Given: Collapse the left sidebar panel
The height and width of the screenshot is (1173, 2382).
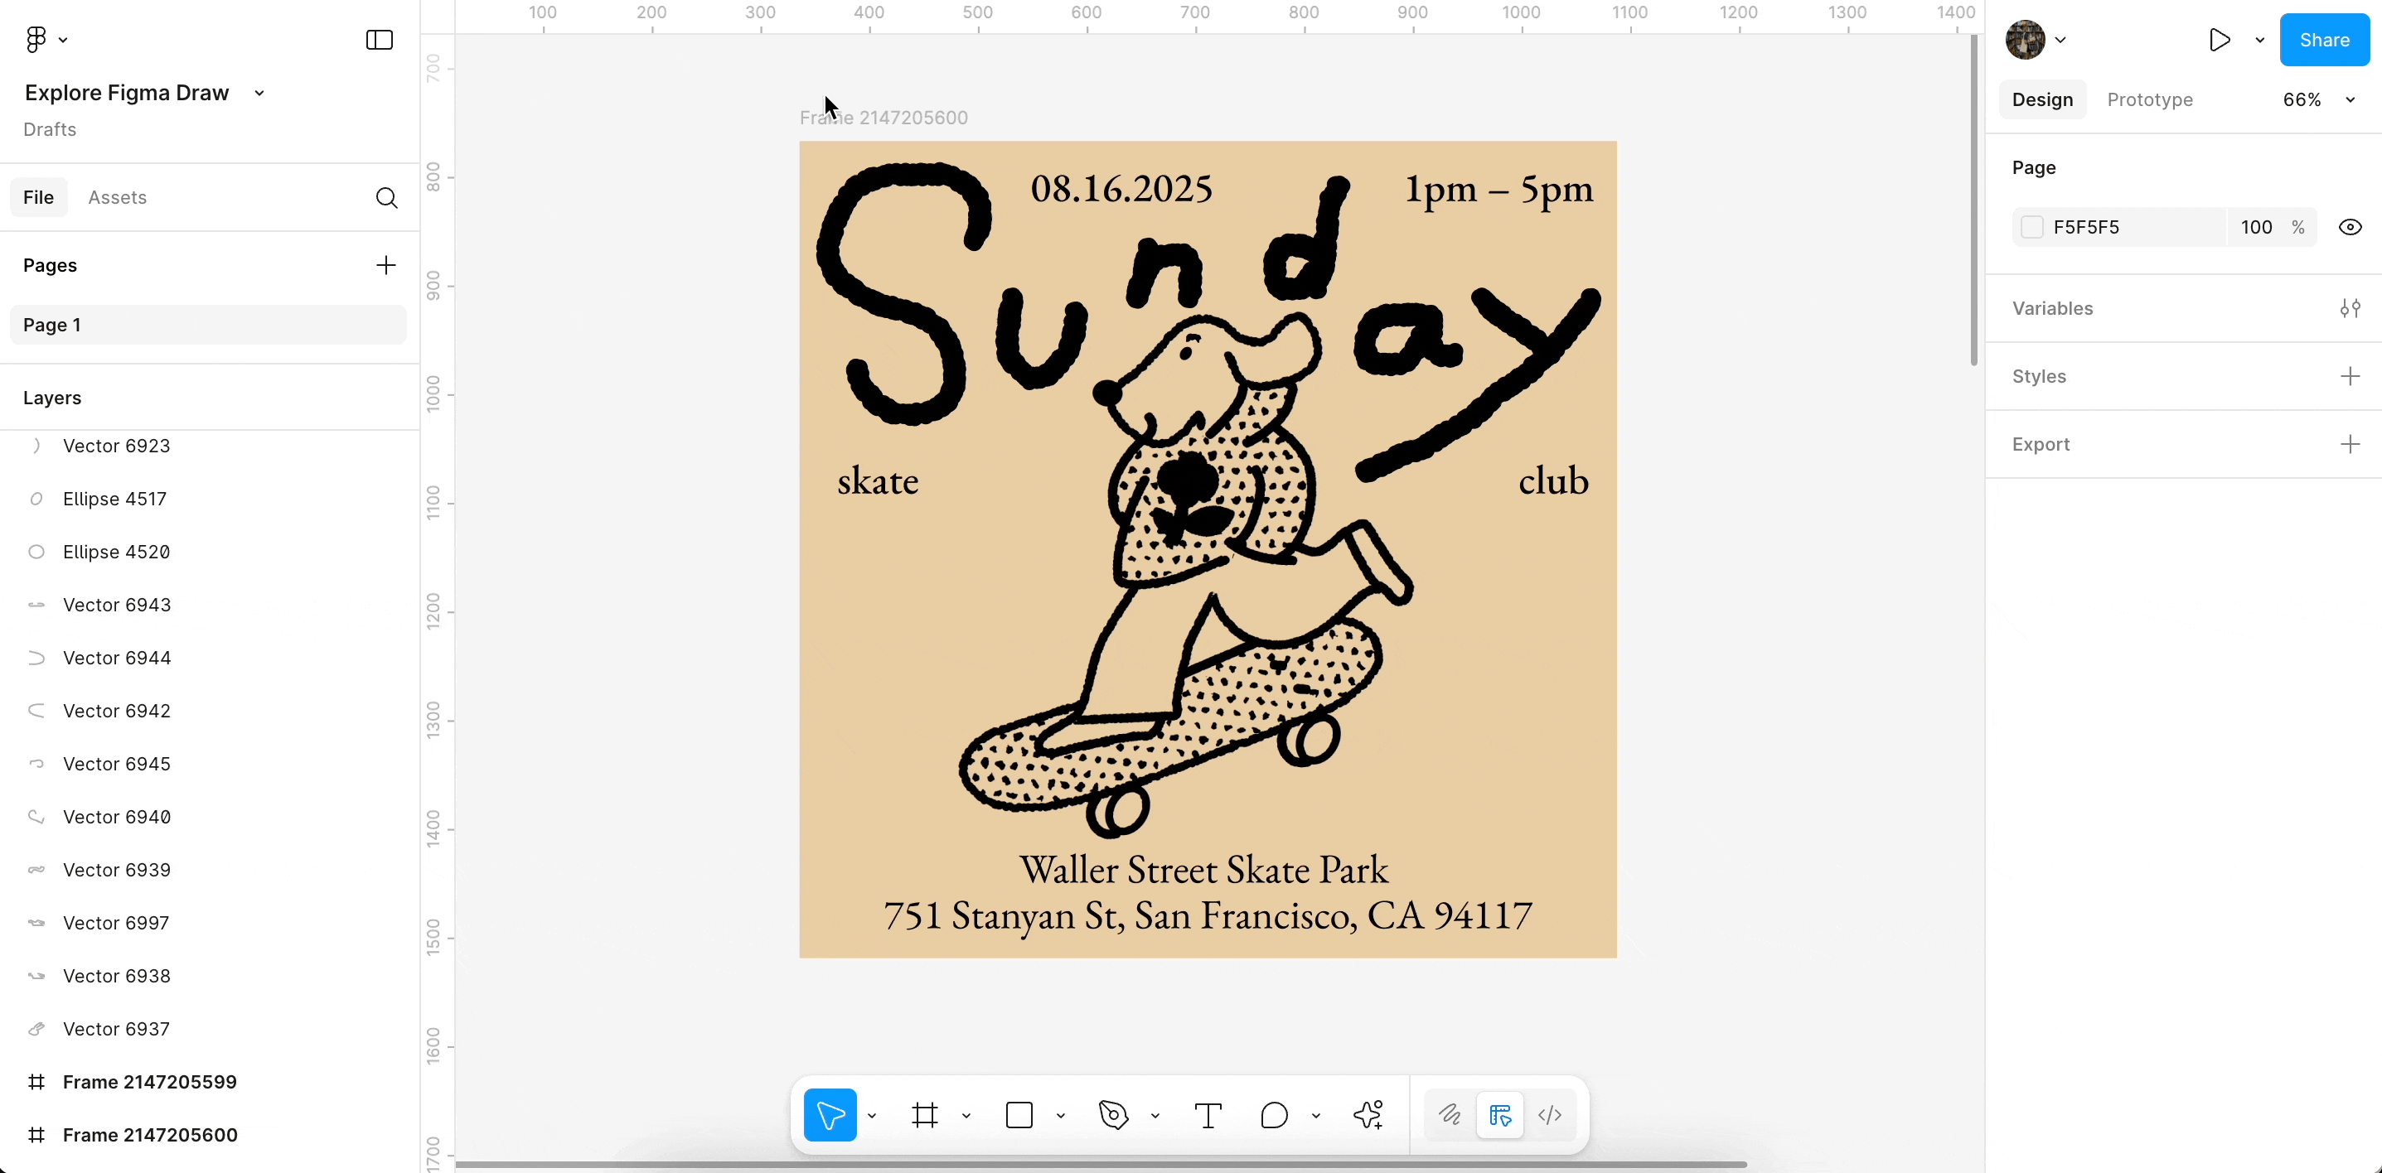Looking at the screenshot, I should [379, 40].
